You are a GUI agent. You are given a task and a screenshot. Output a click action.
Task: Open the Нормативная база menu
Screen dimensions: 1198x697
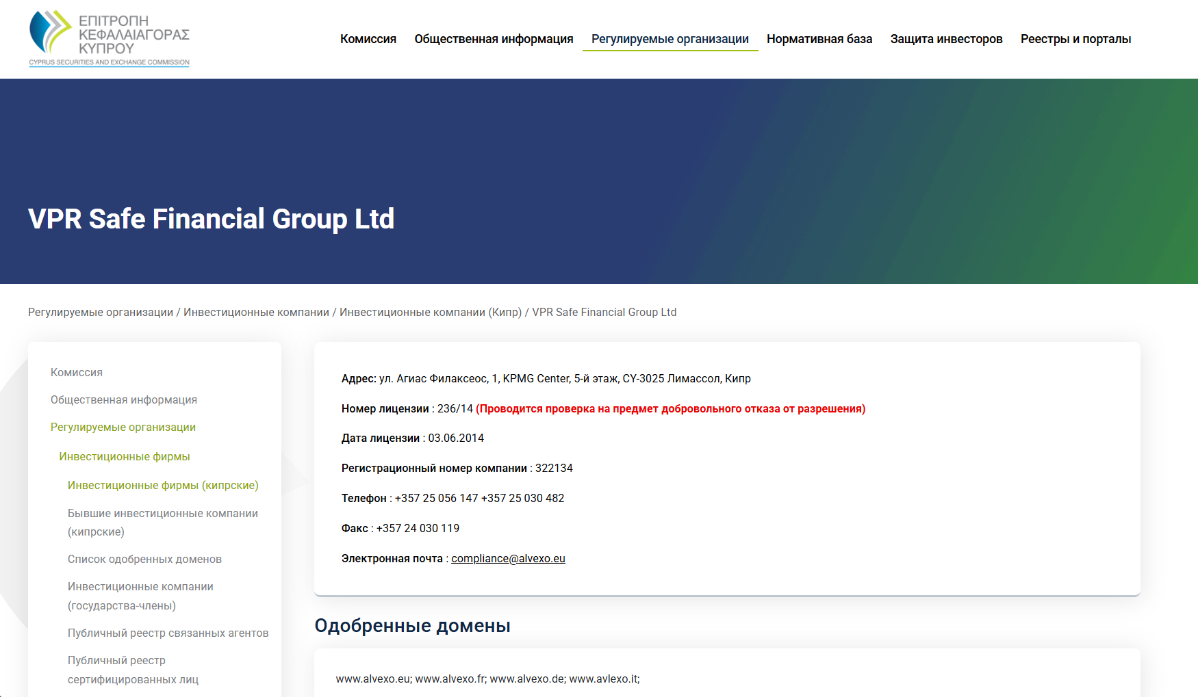pyautogui.click(x=819, y=39)
